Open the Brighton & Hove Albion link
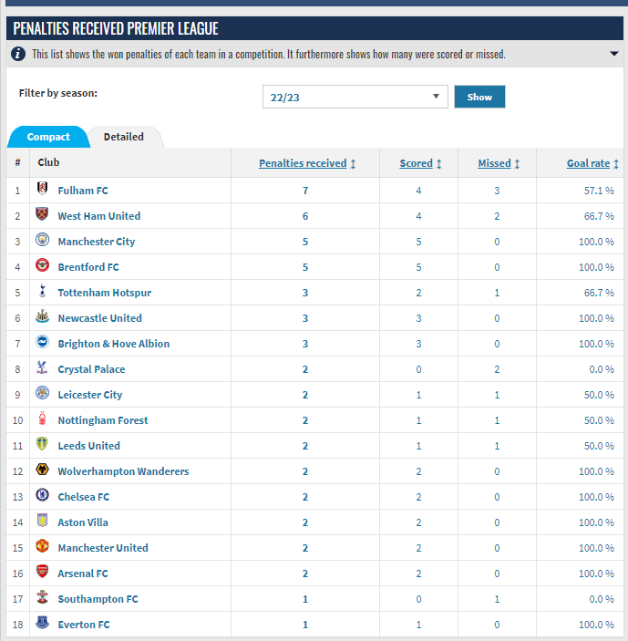The width and height of the screenshot is (628, 641). (x=114, y=344)
